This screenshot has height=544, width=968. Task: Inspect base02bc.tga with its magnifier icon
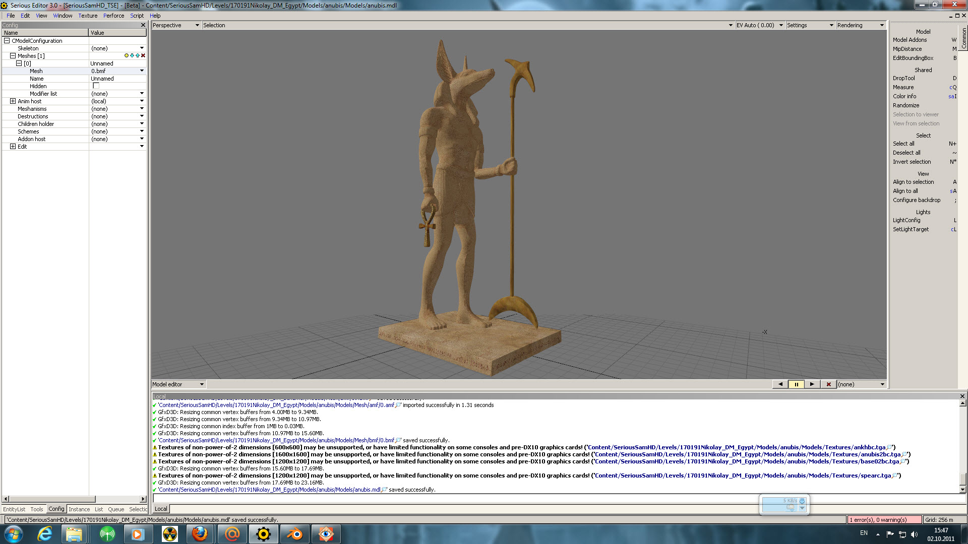click(x=903, y=461)
